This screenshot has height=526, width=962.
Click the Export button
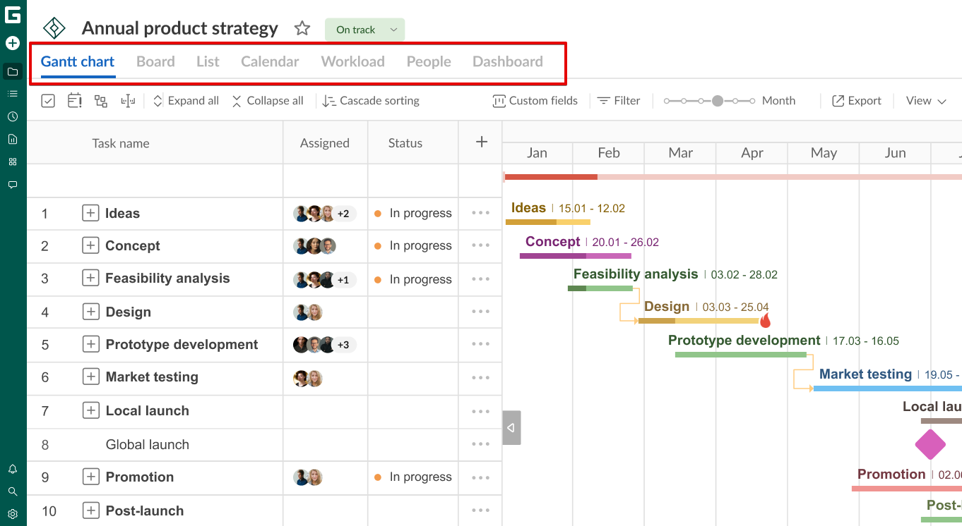click(857, 101)
